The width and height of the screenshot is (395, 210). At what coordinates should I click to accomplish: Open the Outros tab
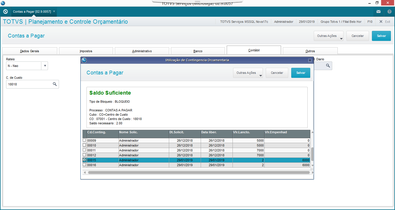click(310, 51)
